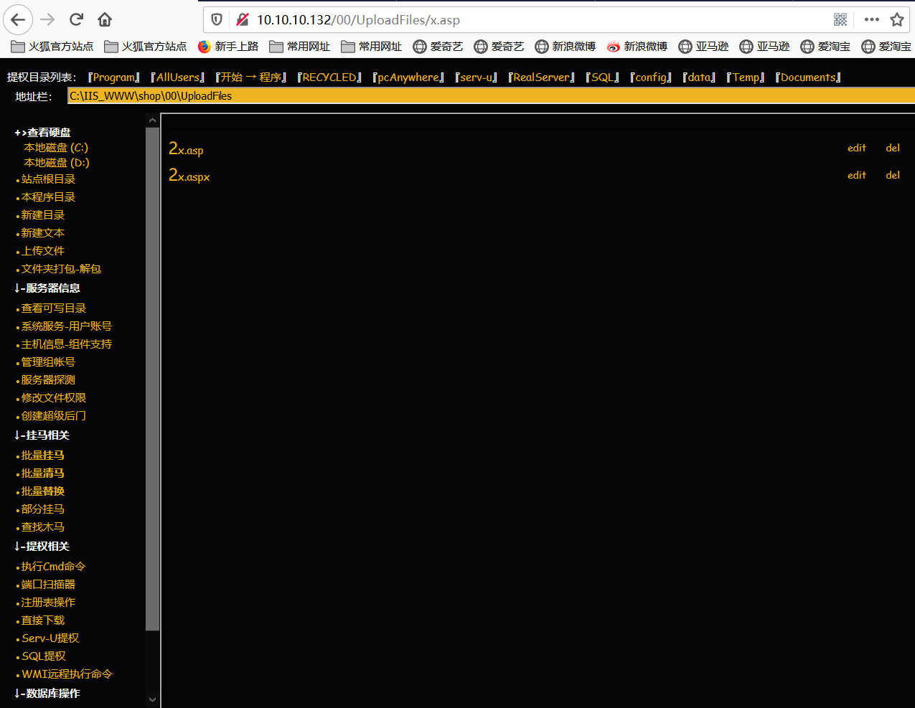The width and height of the screenshot is (915, 708).
Task: Open the QR code icon in address bar
Action: point(840,19)
